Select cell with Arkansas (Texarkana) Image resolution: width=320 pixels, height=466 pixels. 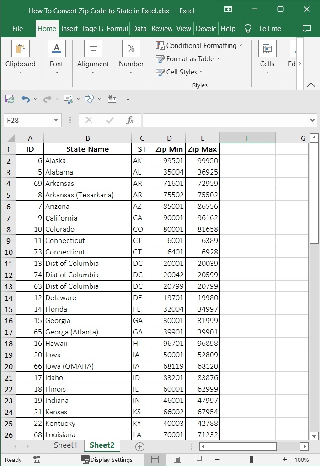(87, 195)
